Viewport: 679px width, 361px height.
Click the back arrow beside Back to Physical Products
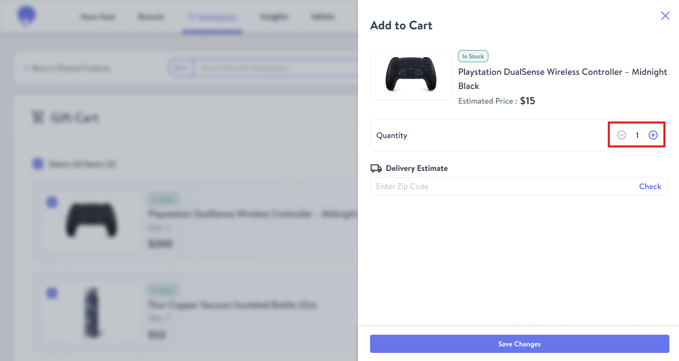point(26,68)
